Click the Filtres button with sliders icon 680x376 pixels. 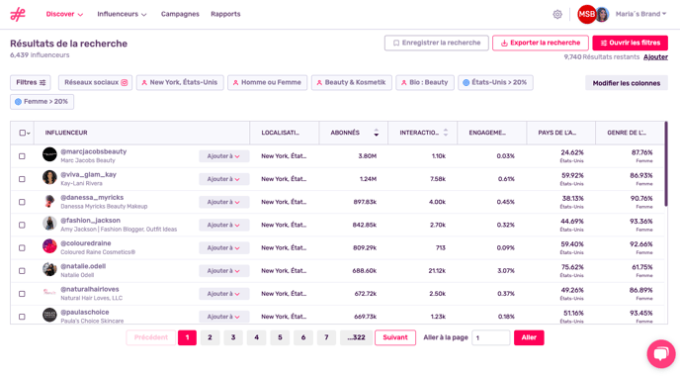pyautogui.click(x=31, y=82)
